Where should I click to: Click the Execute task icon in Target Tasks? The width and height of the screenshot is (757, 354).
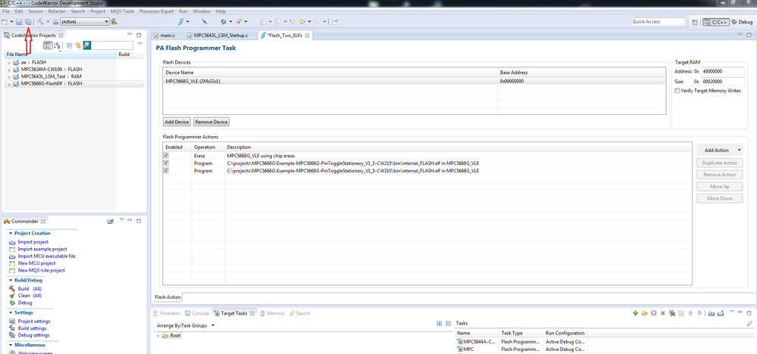pyautogui.click(x=654, y=313)
